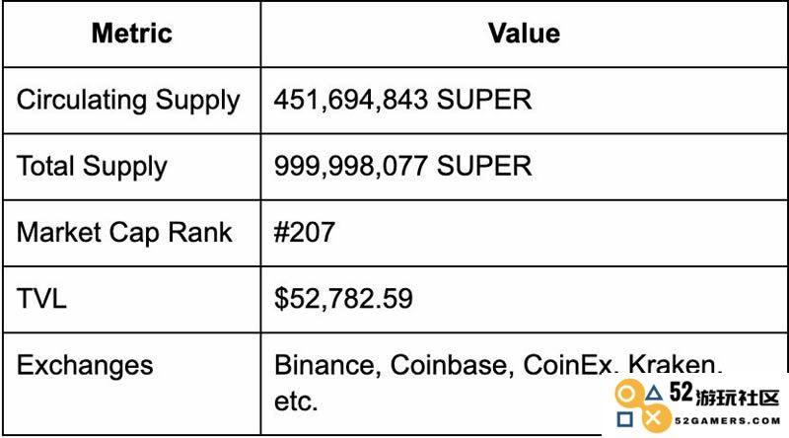Select the #207 rank value
The height and width of the screenshot is (438, 789).
click(x=305, y=233)
